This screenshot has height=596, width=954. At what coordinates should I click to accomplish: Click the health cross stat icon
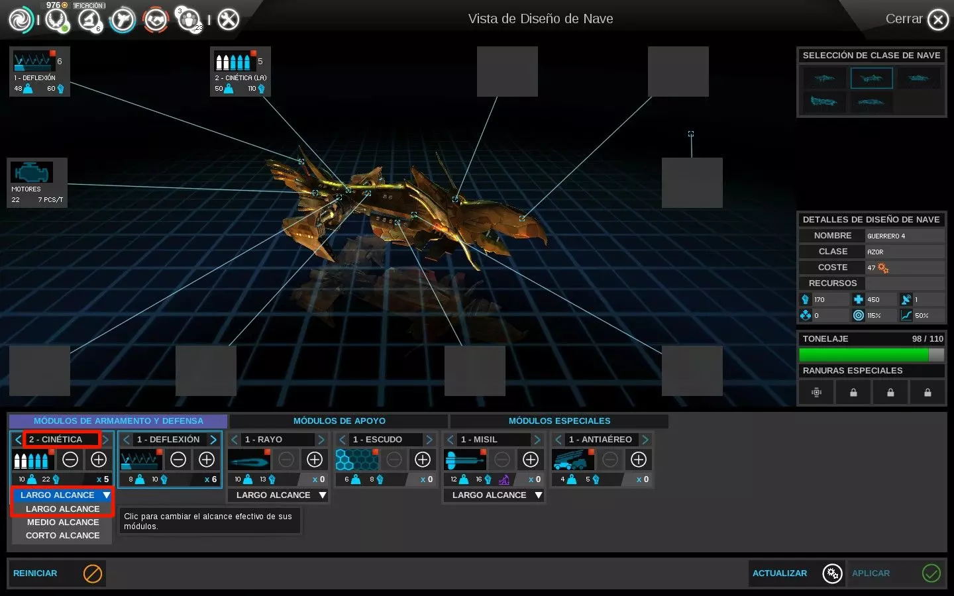pyautogui.click(x=859, y=299)
